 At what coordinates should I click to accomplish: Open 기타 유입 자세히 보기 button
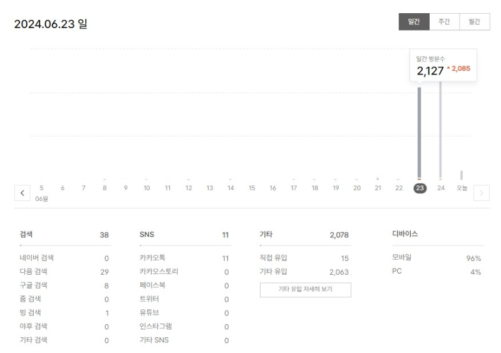click(x=306, y=289)
